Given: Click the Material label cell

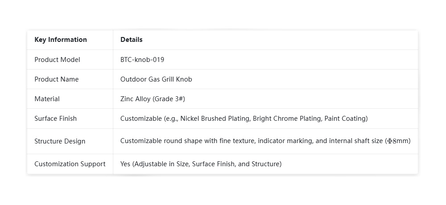Looking at the screenshot, I should [47, 99].
